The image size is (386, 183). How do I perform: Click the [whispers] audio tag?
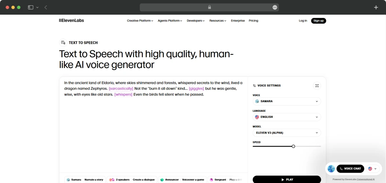(123, 94)
